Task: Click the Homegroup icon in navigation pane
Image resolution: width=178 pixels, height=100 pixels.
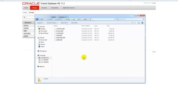Action: tap(38, 51)
